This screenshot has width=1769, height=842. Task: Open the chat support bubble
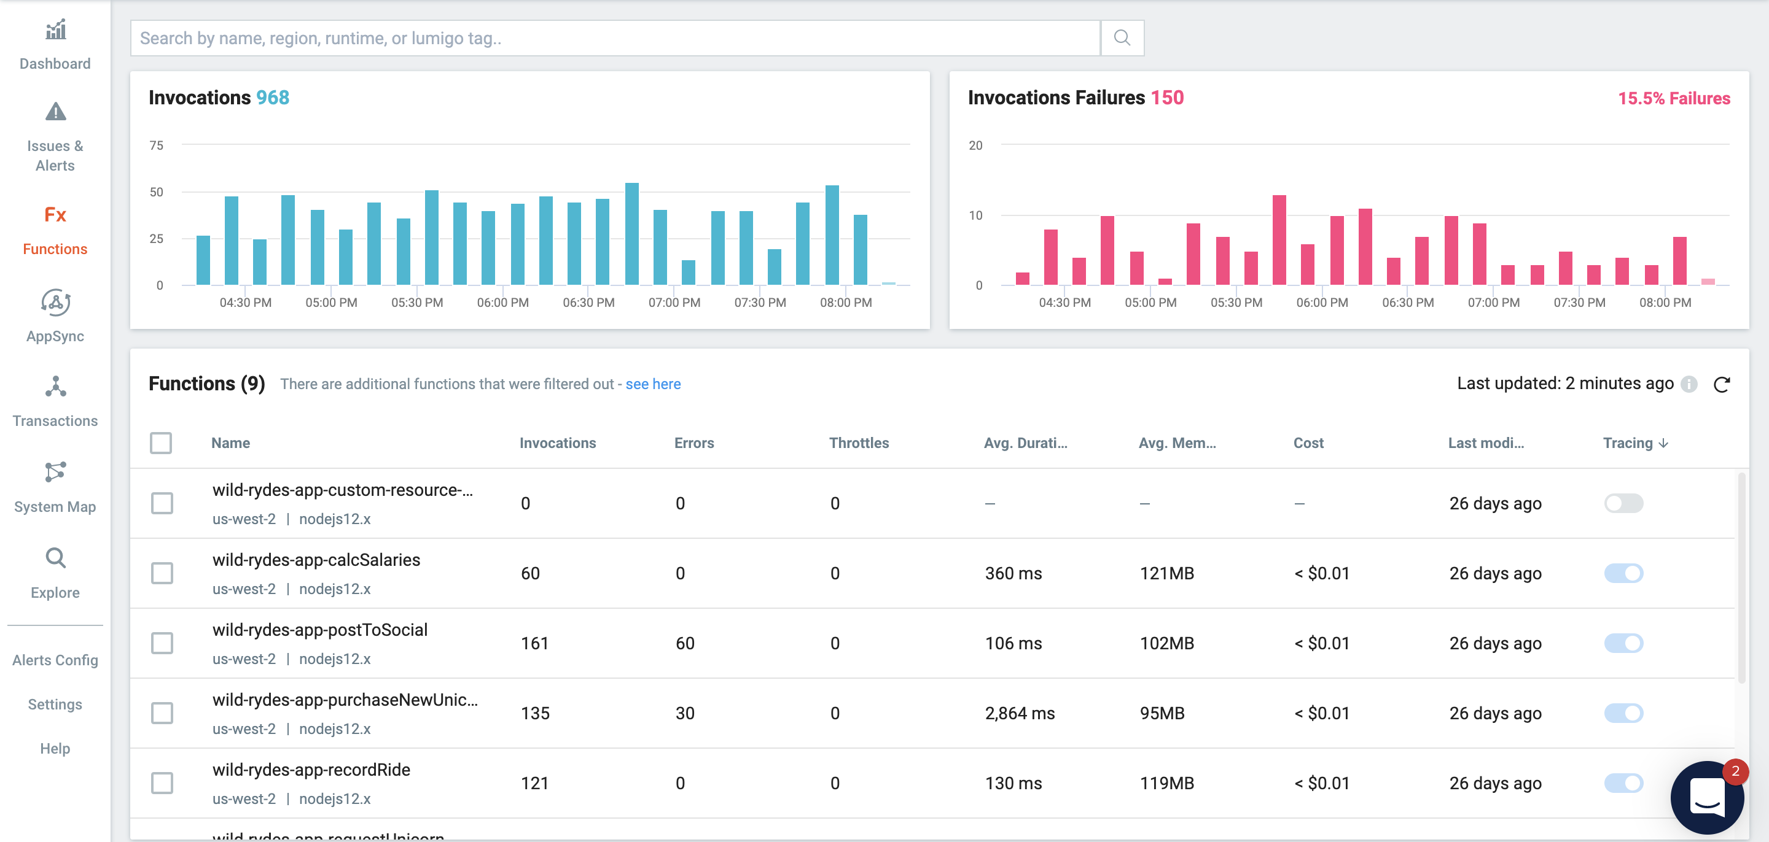[1706, 797]
